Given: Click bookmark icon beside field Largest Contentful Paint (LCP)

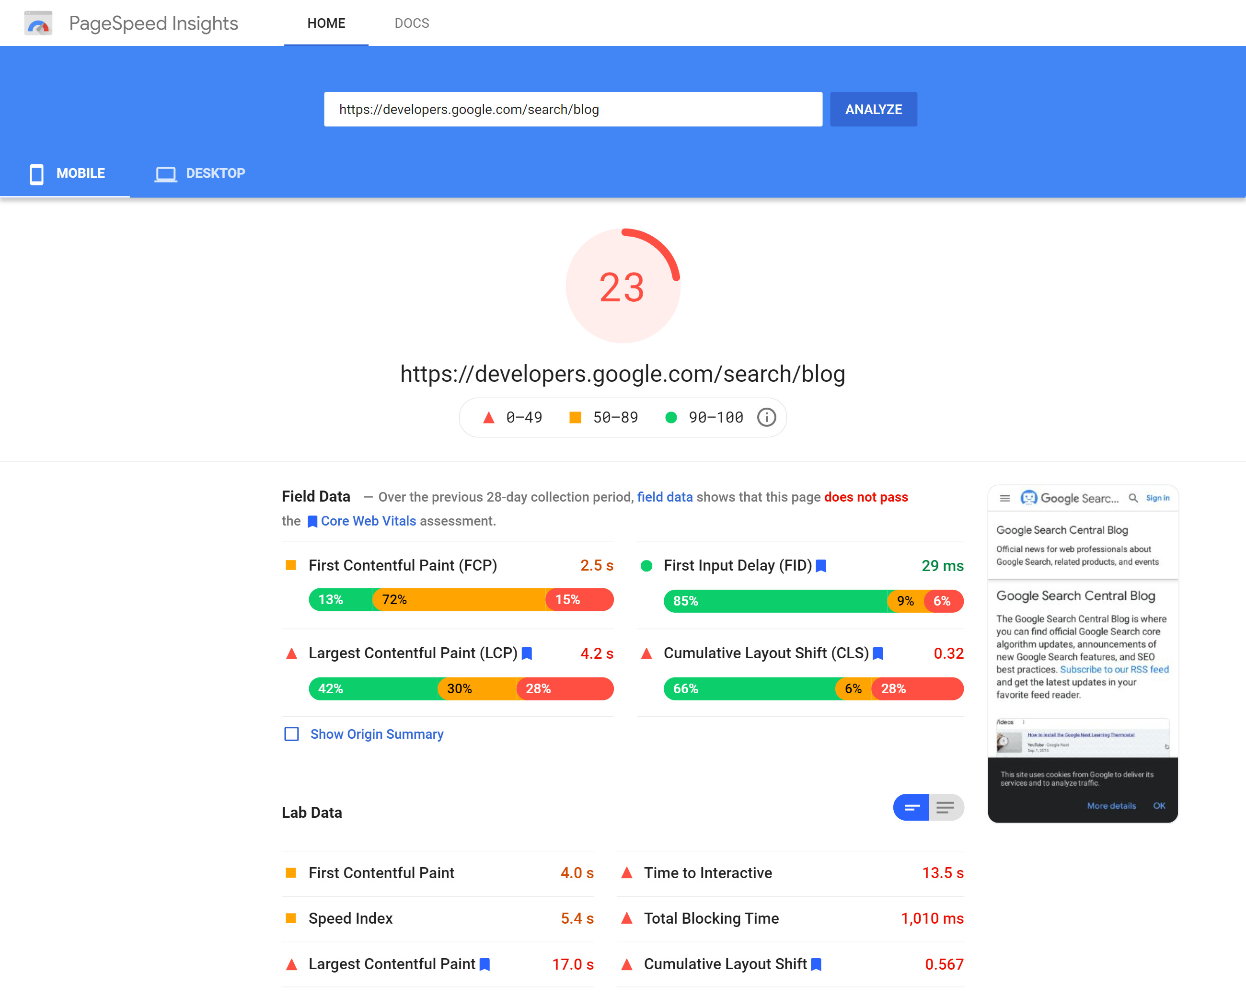Looking at the screenshot, I should point(527,653).
